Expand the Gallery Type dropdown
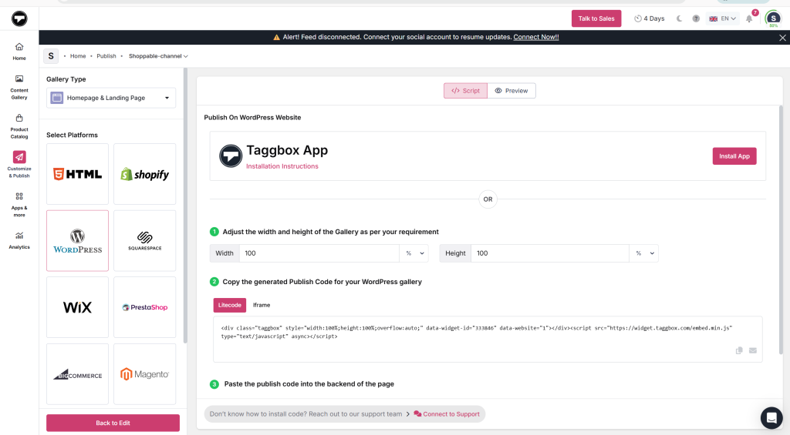The width and height of the screenshot is (790, 435). click(111, 98)
